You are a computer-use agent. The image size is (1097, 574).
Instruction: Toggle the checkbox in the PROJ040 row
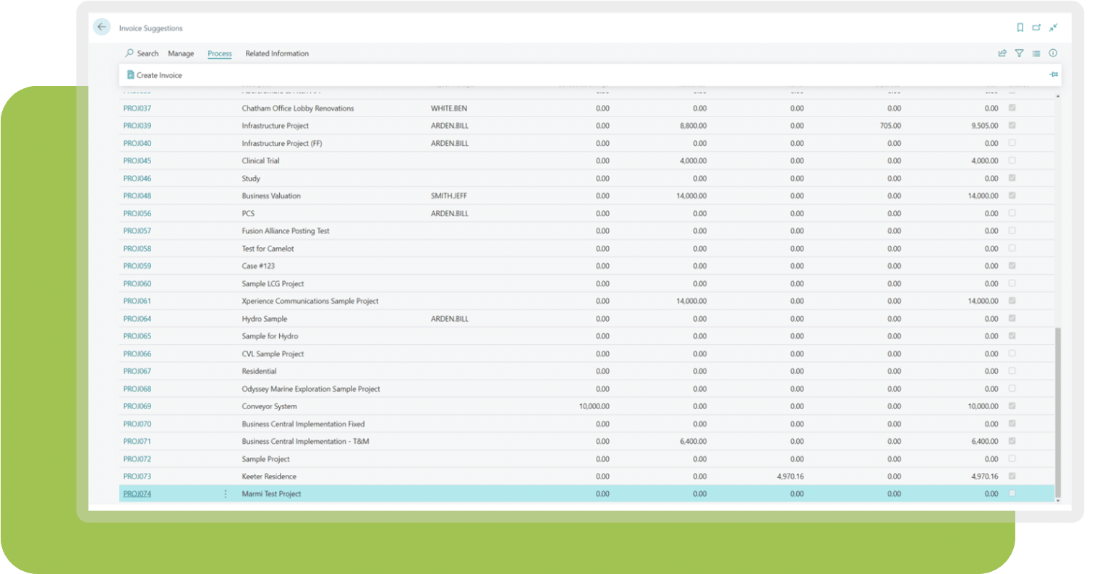1012,143
